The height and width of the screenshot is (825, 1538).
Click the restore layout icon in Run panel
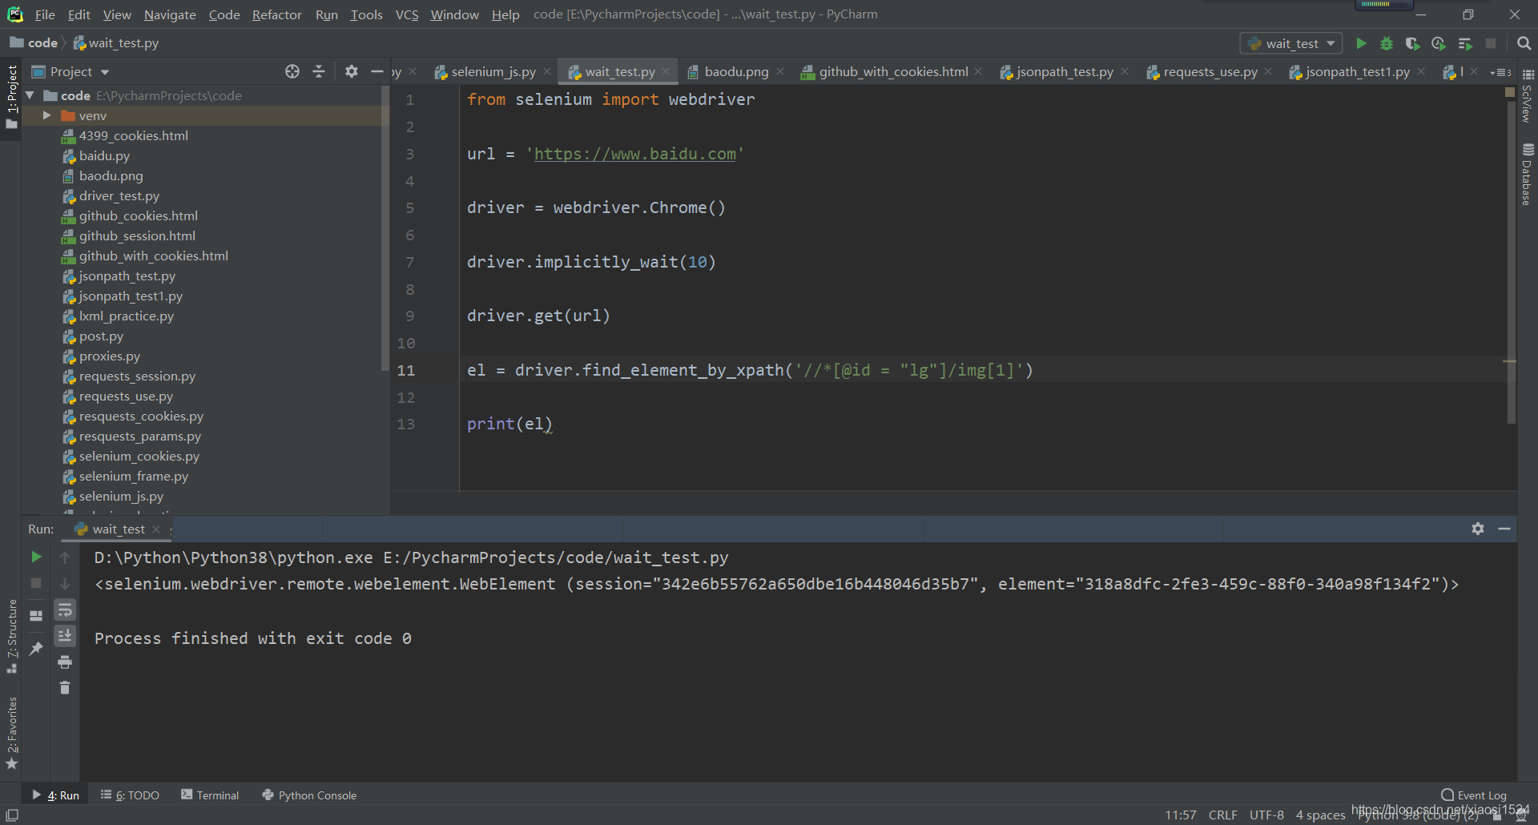point(36,615)
